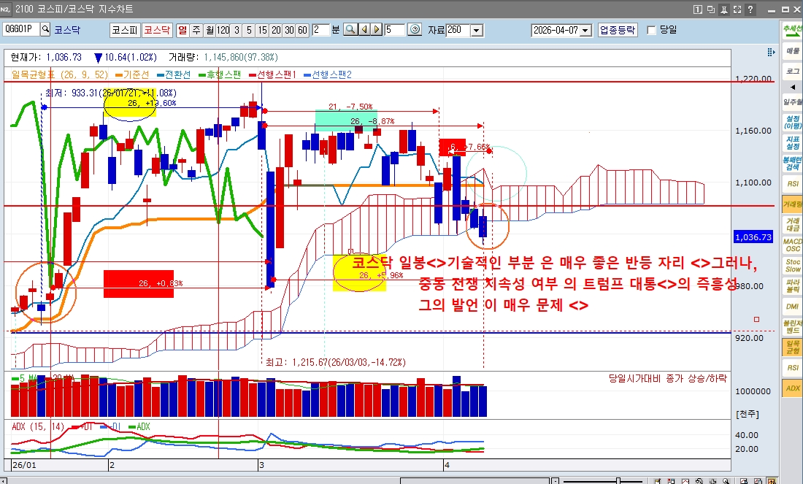Toggle the 거래량 volume indicator button
Viewport: 803px width, 484px height.
point(792,204)
